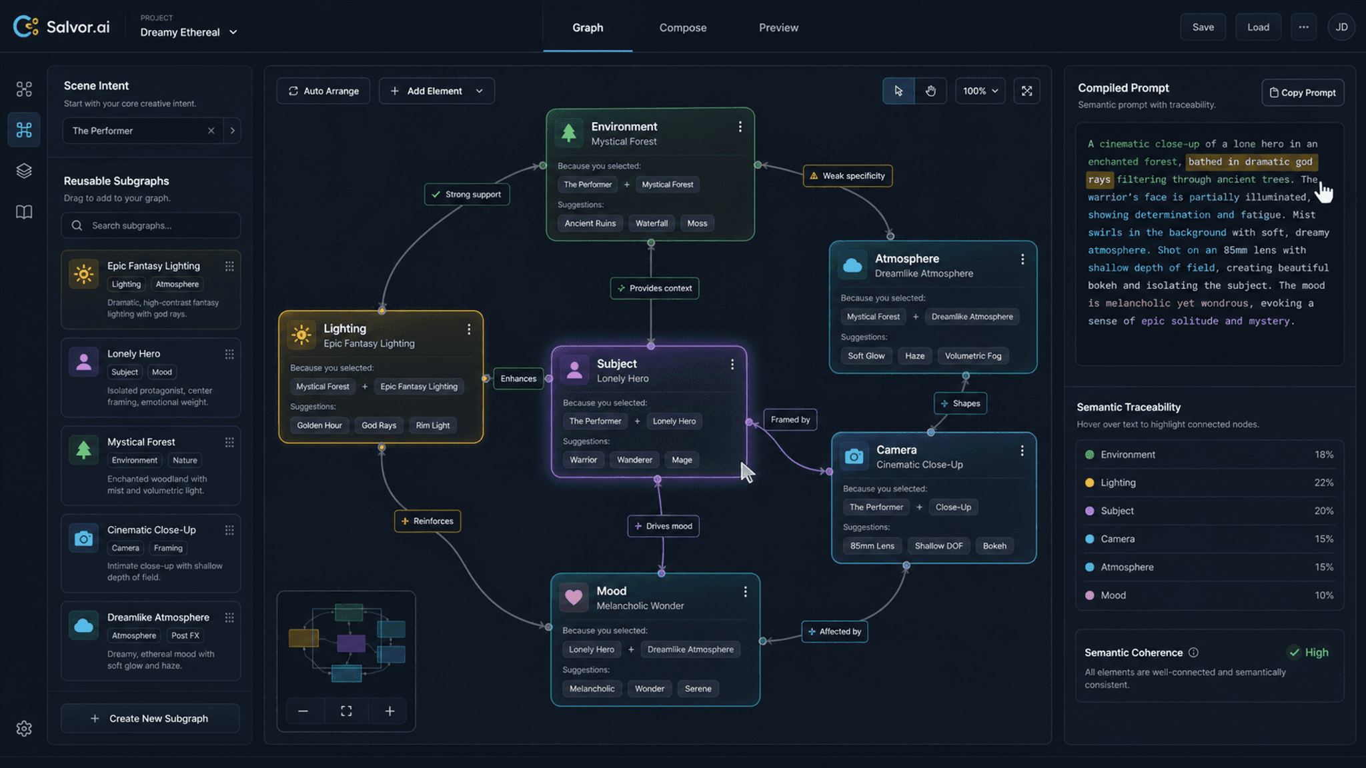Click the Save button

click(x=1203, y=27)
